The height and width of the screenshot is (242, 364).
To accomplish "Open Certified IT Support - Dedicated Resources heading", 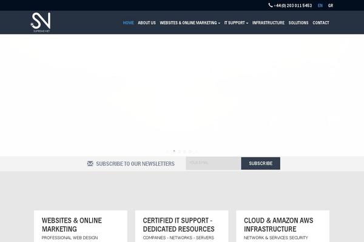I will coord(178,224).
